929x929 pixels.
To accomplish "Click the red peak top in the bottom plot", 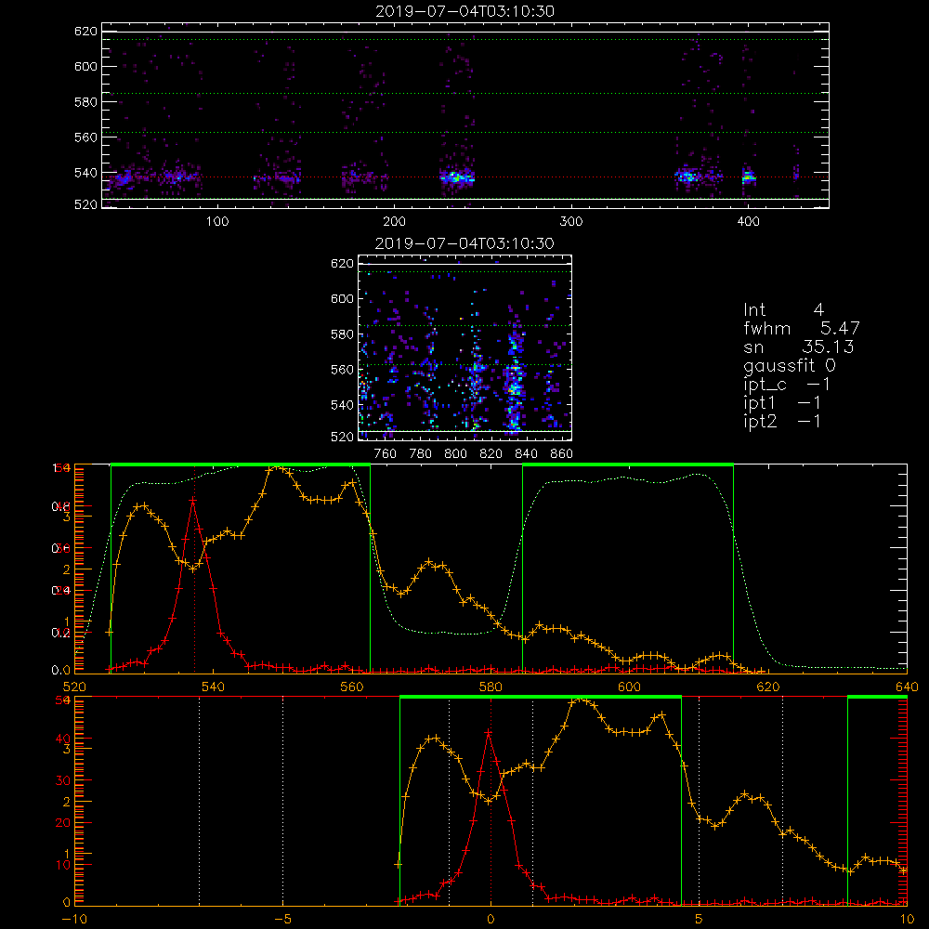I will (489, 733).
